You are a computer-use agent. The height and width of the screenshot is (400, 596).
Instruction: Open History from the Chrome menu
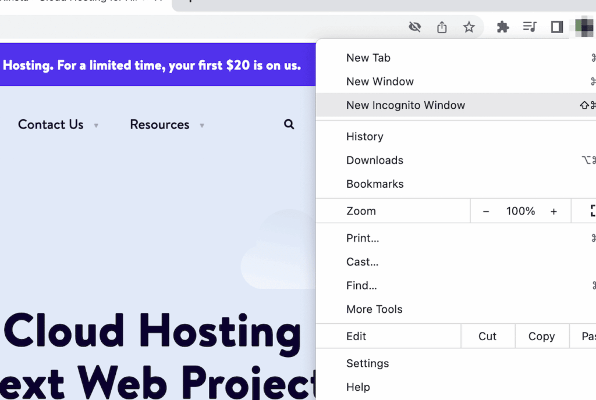coord(364,137)
